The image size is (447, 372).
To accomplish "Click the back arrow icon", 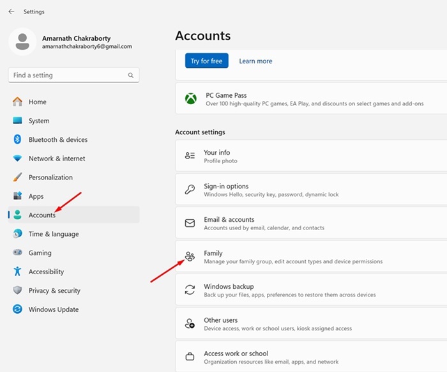I will tap(11, 12).
